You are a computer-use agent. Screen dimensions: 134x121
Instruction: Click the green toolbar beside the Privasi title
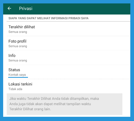coord(81,9)
